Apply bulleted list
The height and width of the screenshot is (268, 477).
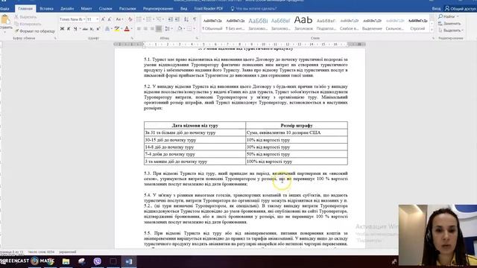(139, 19)
